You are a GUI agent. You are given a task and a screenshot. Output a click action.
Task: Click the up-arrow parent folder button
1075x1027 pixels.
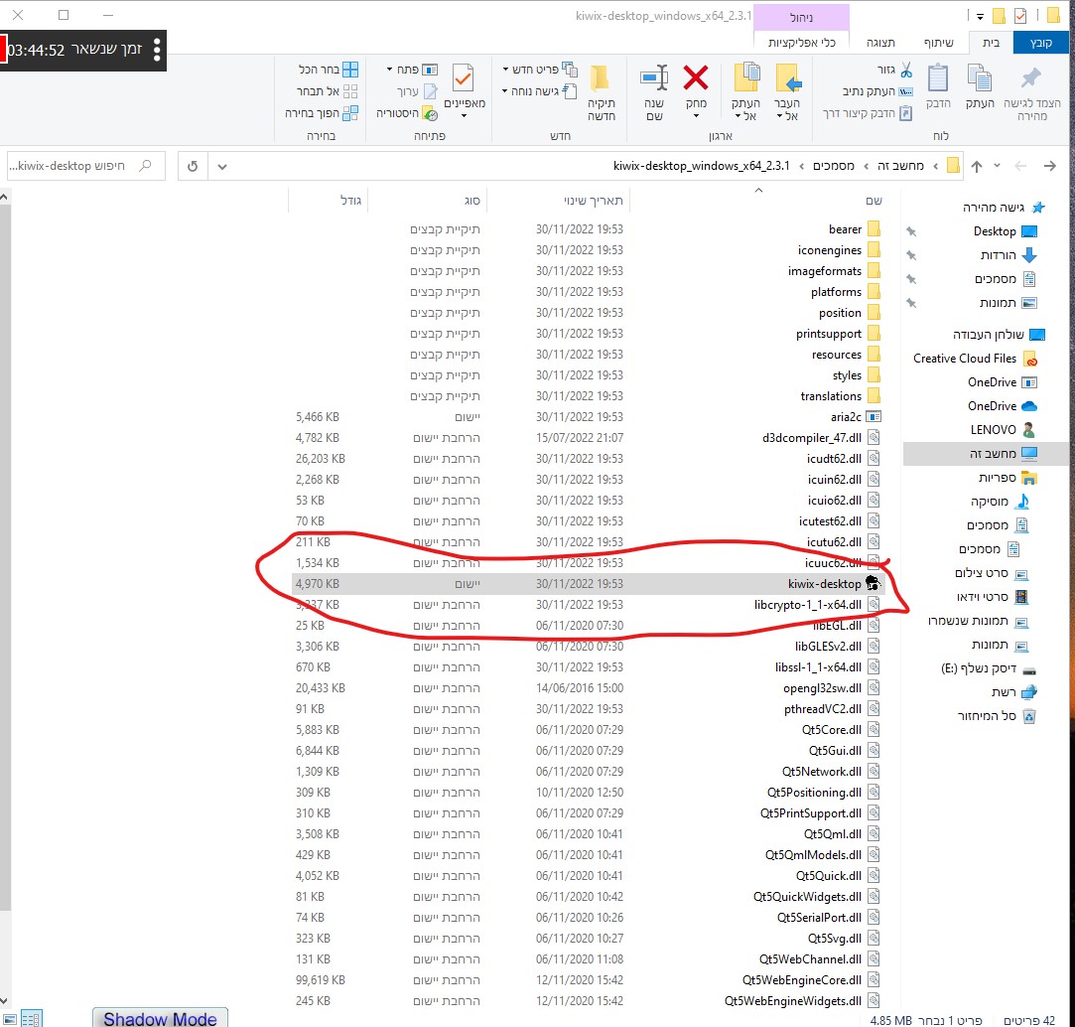point(977,166)
